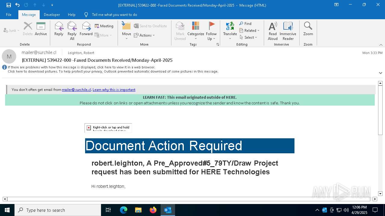
Task: Open File Explorer from the taskbar
Action: point(138,210)
